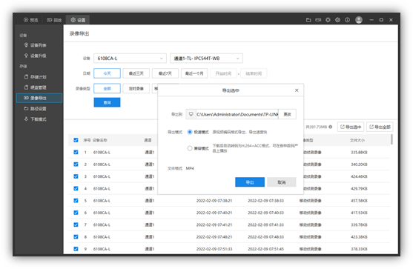
Task: Toggle checkbox for row 1
Action: pos(76,152)
